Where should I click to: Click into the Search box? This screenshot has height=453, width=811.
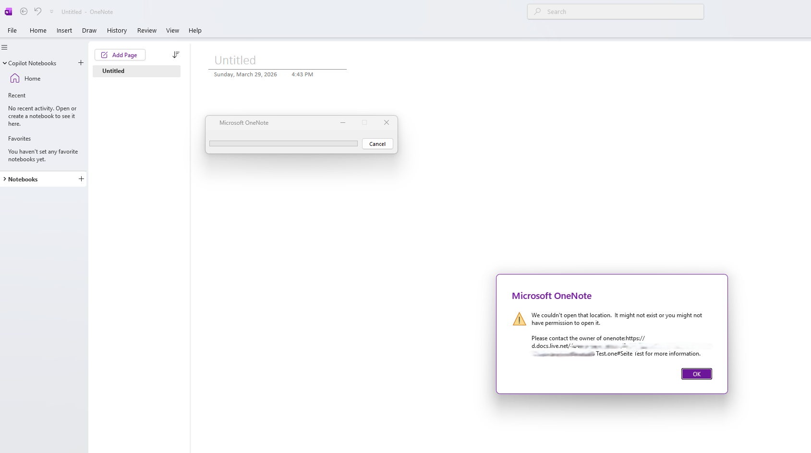click(x=616, y=12)
